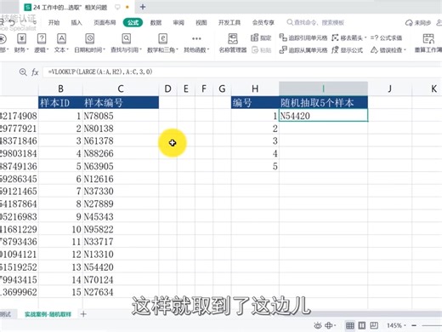Select column header C

click(121, 89)
